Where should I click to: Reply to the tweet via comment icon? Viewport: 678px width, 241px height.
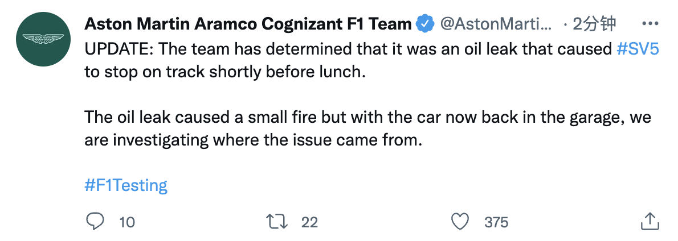[x=94, y=221]
